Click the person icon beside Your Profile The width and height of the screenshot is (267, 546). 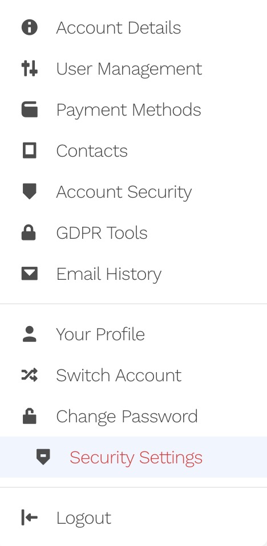tap(29, 334)
